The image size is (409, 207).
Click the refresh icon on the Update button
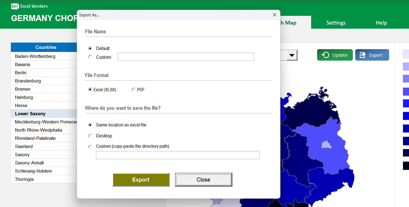[325, 55]
